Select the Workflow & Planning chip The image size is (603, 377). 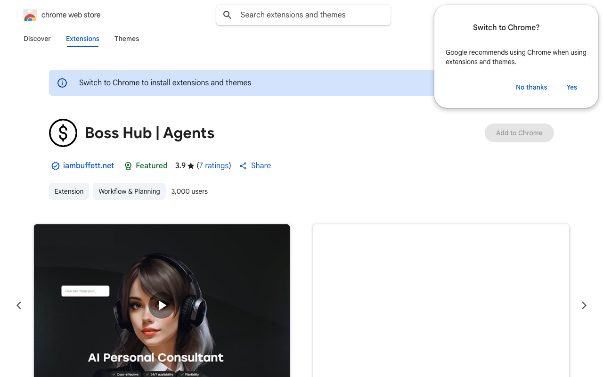tap(129, 191)
